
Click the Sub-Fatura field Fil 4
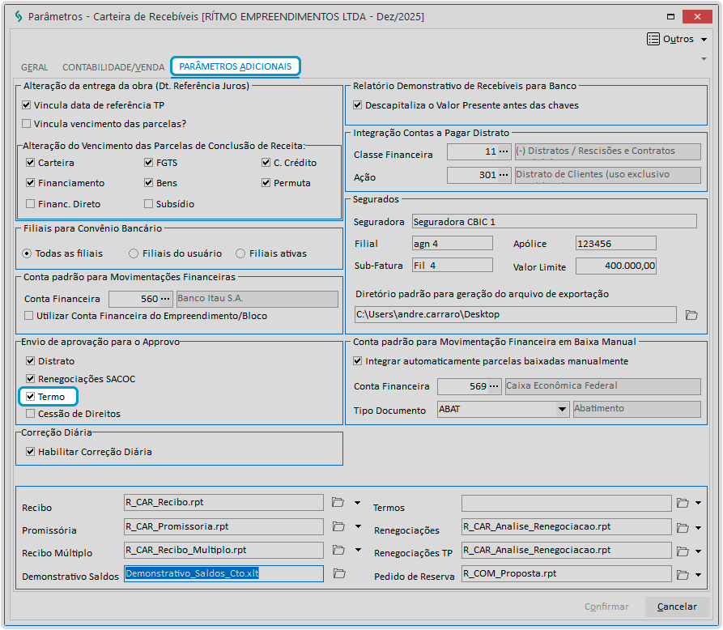452,265
